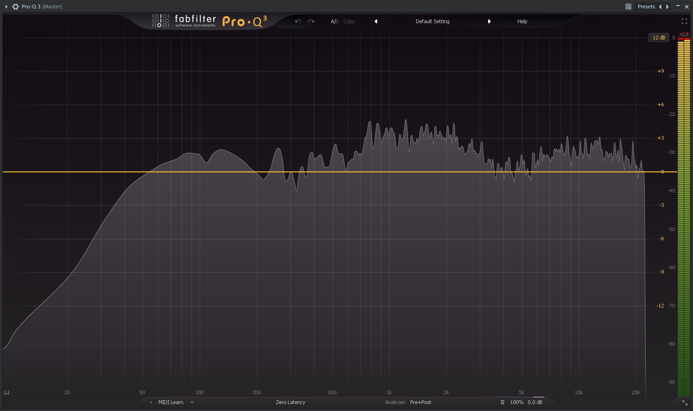Click the 0.0 dB output gain control
The width and height of the screenshot is (693, 411).
[535, 402]
